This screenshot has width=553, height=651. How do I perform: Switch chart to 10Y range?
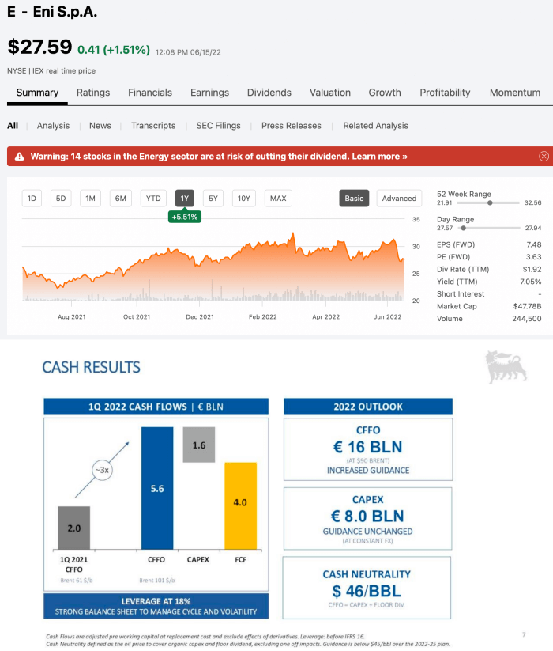(244, 198)
